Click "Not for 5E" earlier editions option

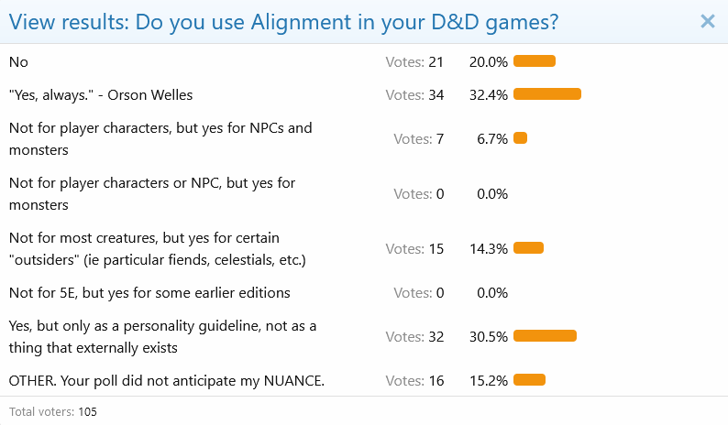click(x=149, y=293)
